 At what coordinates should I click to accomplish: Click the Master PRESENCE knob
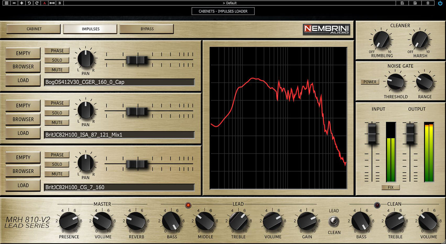[x=69, y=221]
